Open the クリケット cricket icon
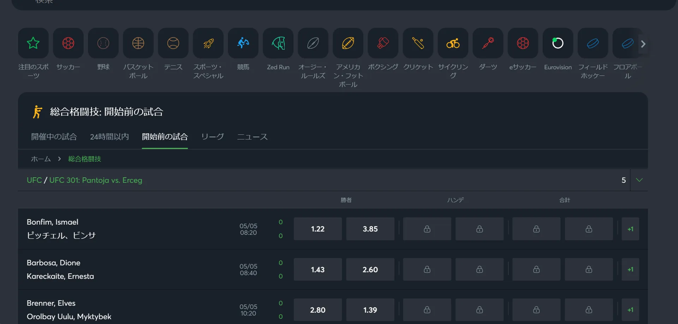This screenshot has width=678, height=324. click(418, 43)
